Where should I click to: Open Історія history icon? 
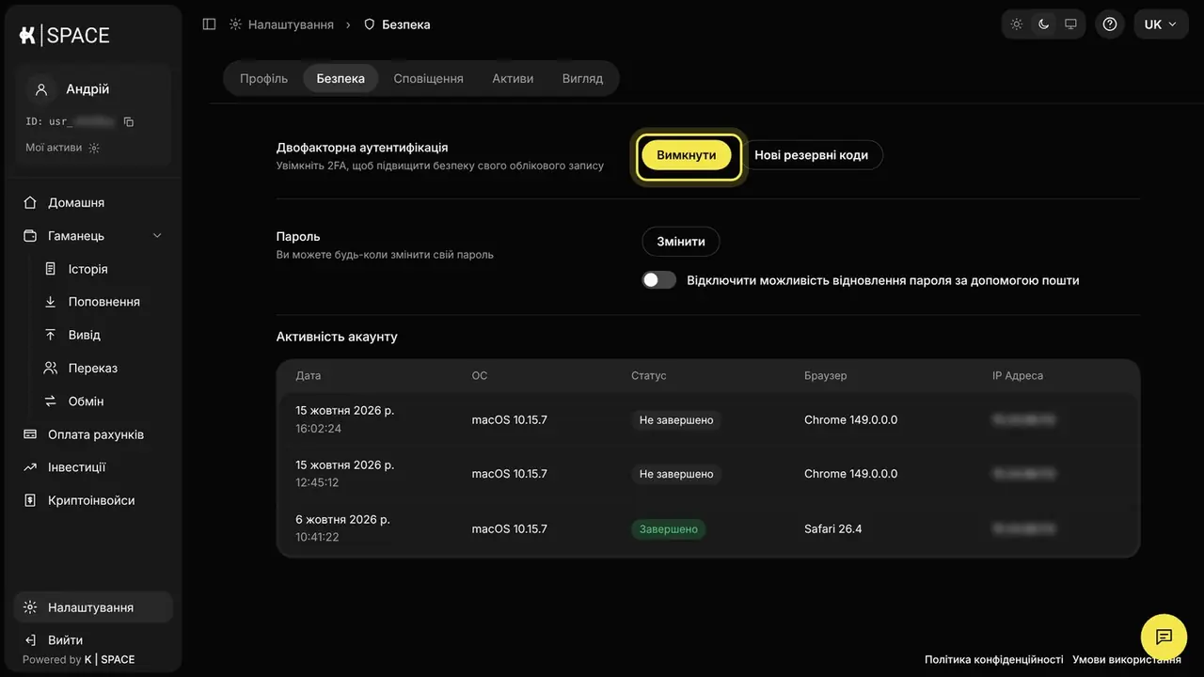click(51, 269)
